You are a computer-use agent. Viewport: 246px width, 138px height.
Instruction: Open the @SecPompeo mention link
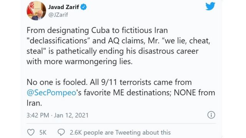click(x=52, y=93)
